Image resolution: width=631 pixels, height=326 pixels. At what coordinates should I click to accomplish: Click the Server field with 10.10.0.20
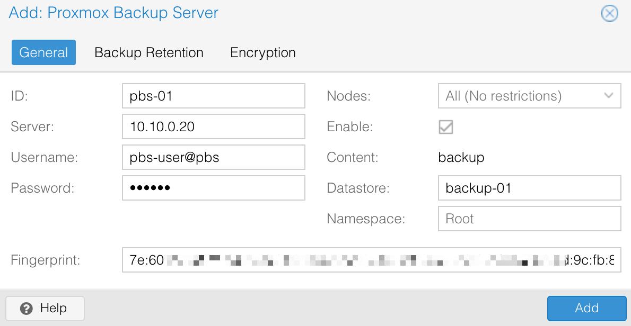[x=214, y=126]
